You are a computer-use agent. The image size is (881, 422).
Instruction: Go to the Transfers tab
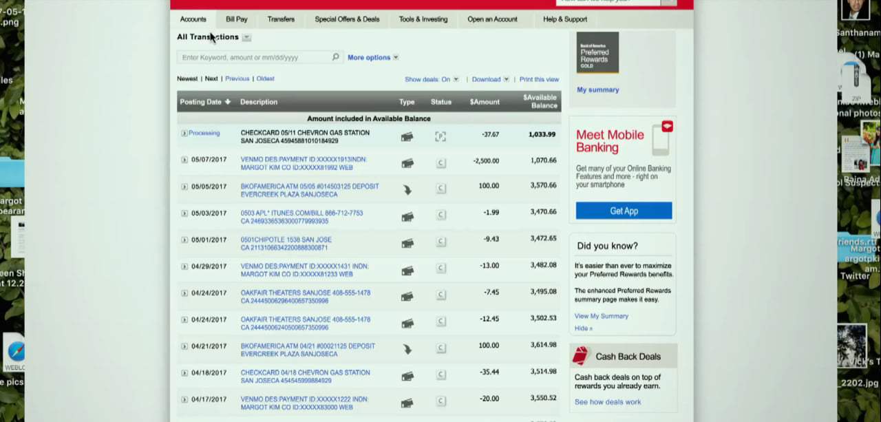pyautogui.click(x=281, y=19)
